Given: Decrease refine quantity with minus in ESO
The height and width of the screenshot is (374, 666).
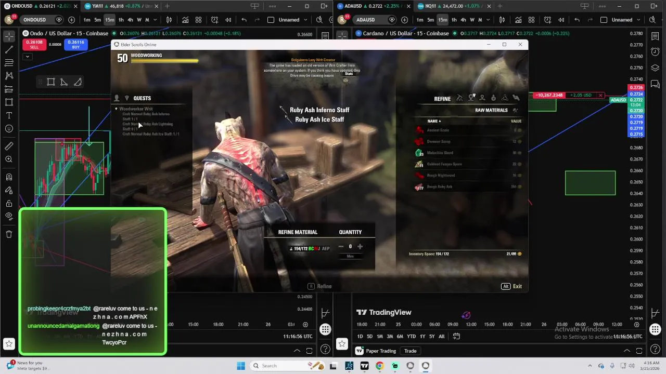Looking at the screenshot, I should point(341,247).
